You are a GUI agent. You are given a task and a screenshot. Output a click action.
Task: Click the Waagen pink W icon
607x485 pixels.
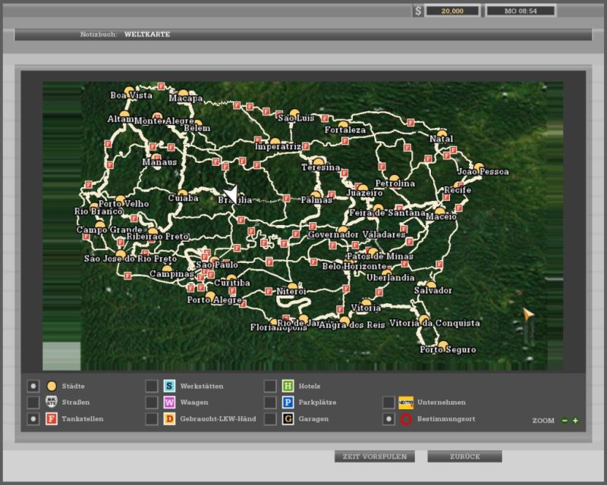pos(170,402)
